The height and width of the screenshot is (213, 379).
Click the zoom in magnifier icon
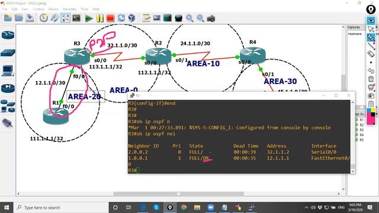pos(189,18)
